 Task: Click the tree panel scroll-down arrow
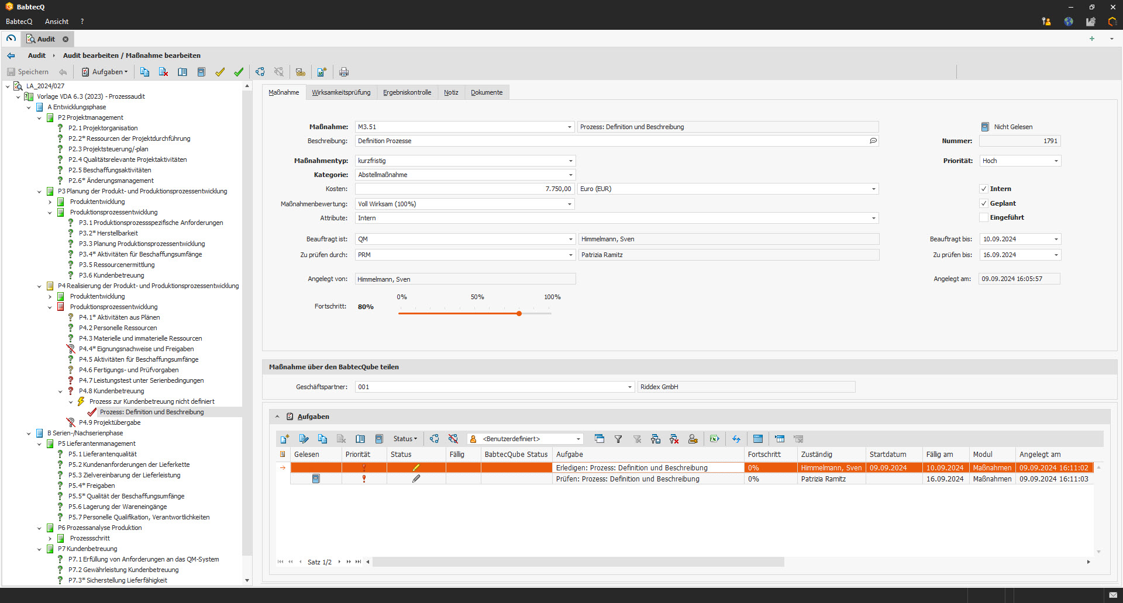point(247,580)
